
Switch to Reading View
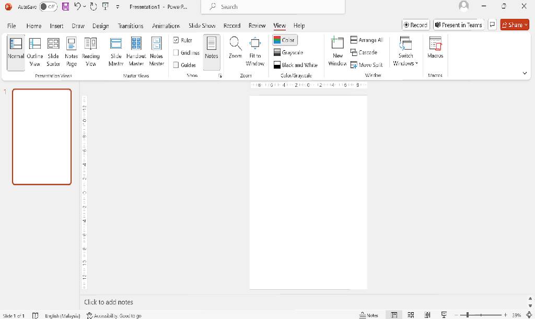coord(90,53)
